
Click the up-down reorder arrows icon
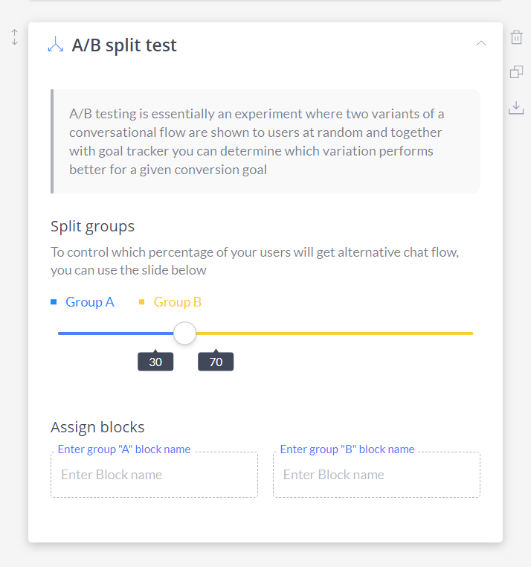14,37
